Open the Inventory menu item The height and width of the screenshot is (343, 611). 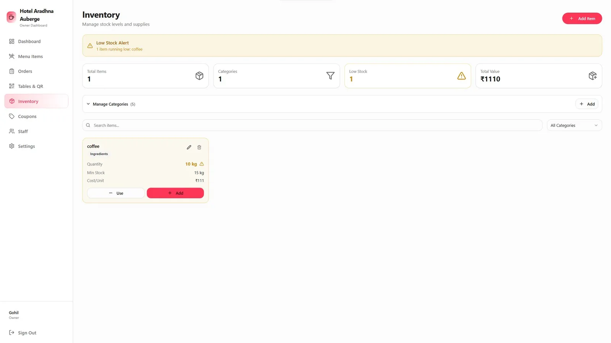[36, 101]
